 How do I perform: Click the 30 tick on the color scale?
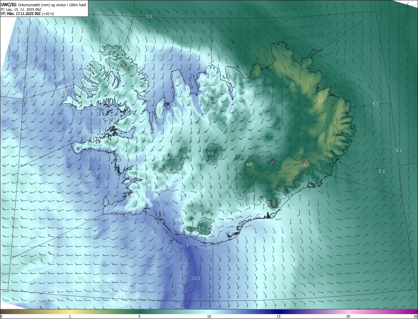(x=348, y=317)
